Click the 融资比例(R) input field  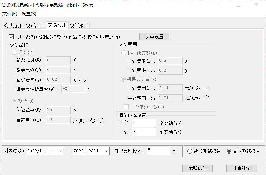58,60
